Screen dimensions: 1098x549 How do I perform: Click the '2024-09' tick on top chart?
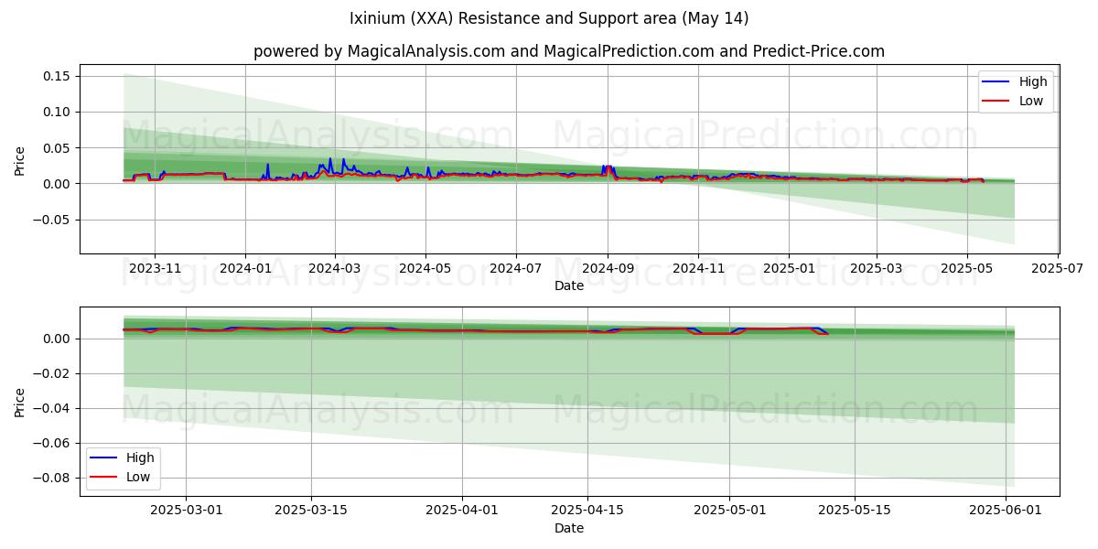pos(608,268)
